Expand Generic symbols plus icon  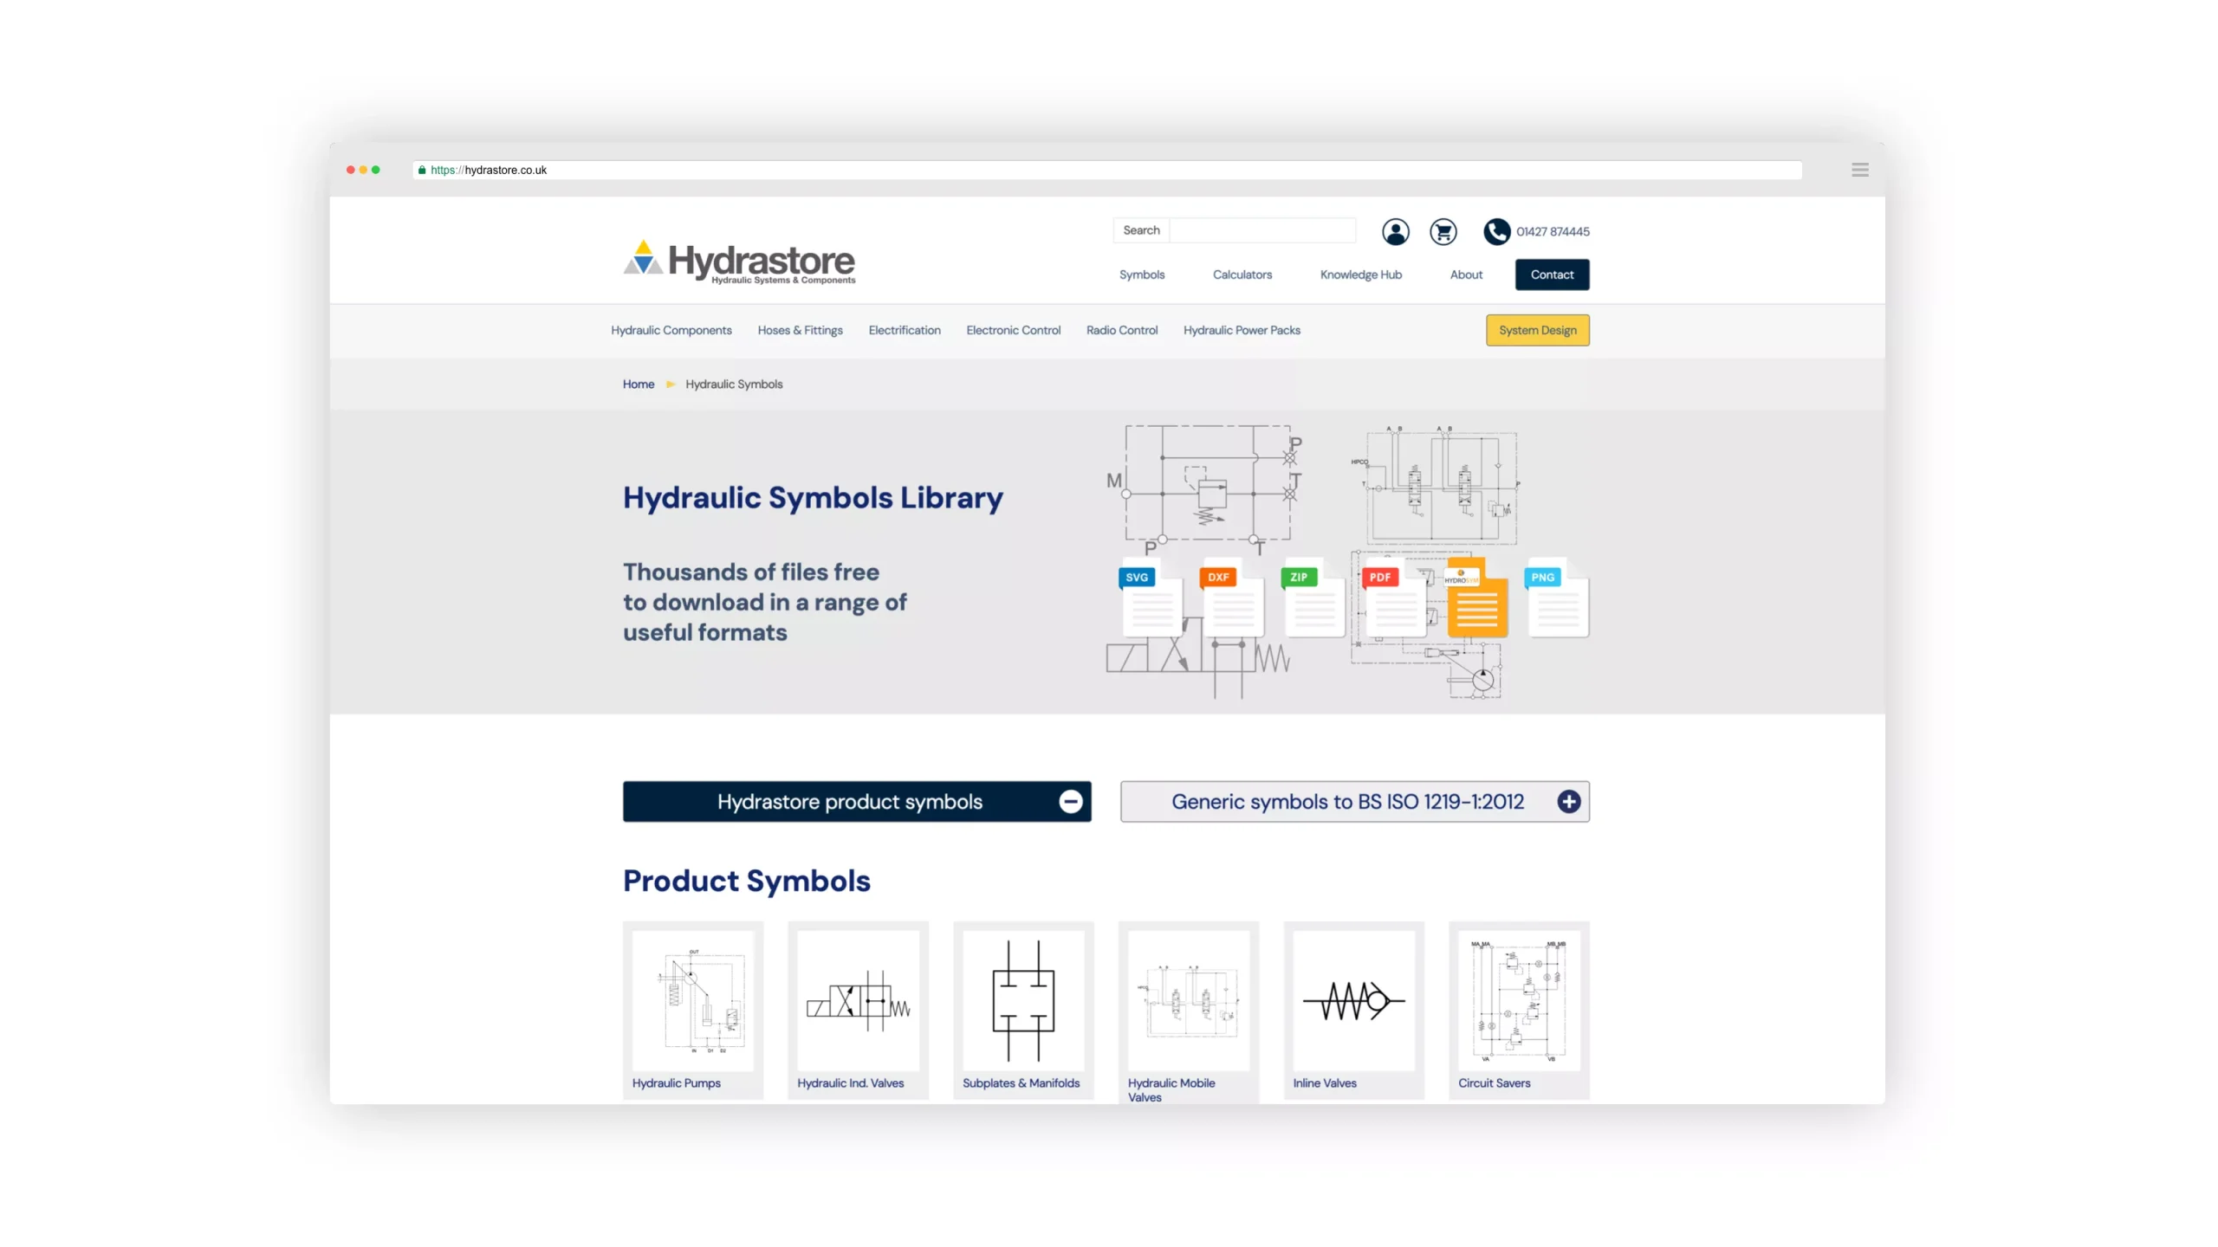1568,801
